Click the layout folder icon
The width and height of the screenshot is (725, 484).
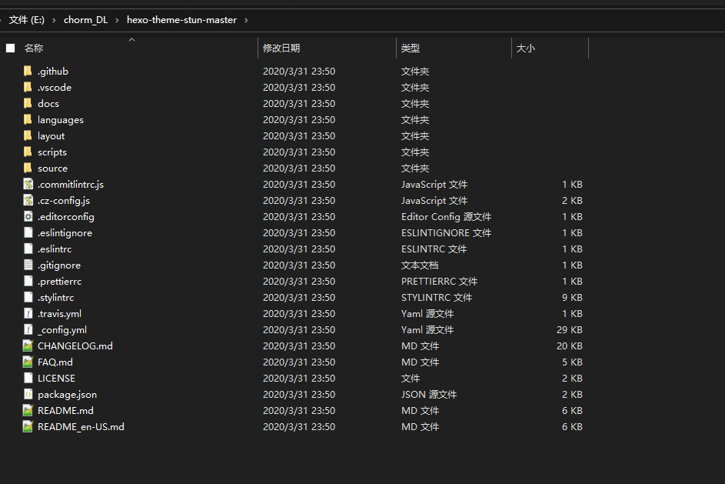pyautogui.click(x=28, y=135)
